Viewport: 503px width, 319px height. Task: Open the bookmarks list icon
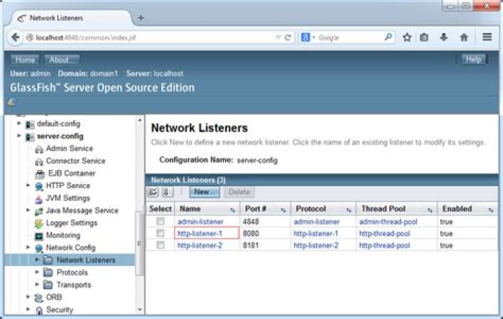tap(424, 37)
